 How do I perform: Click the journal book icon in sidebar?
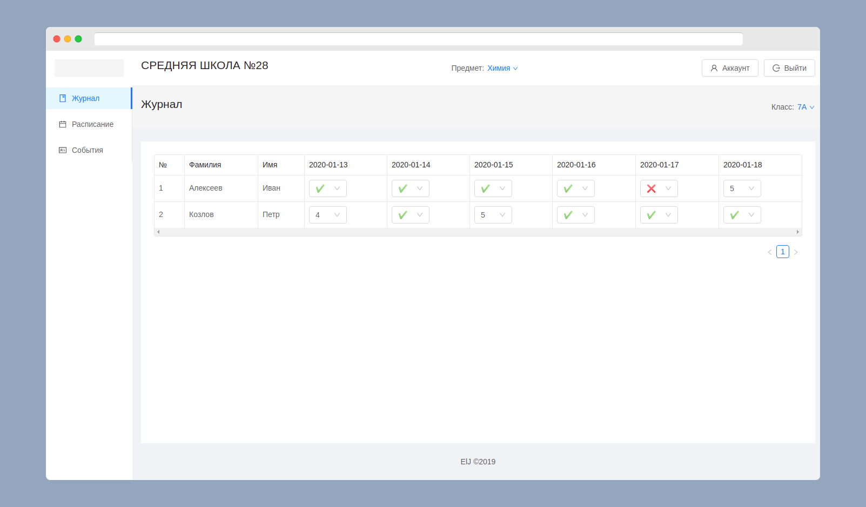tap(63, 98)
